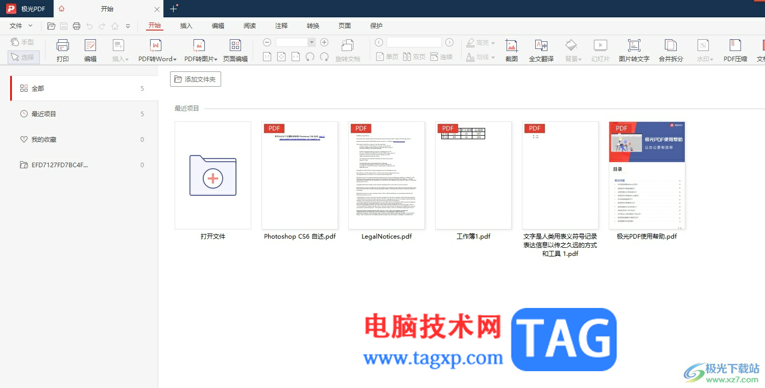Open Image to Text (图片转文字) tool
Viewport: 765px width, 388px height.
point(634,51)
